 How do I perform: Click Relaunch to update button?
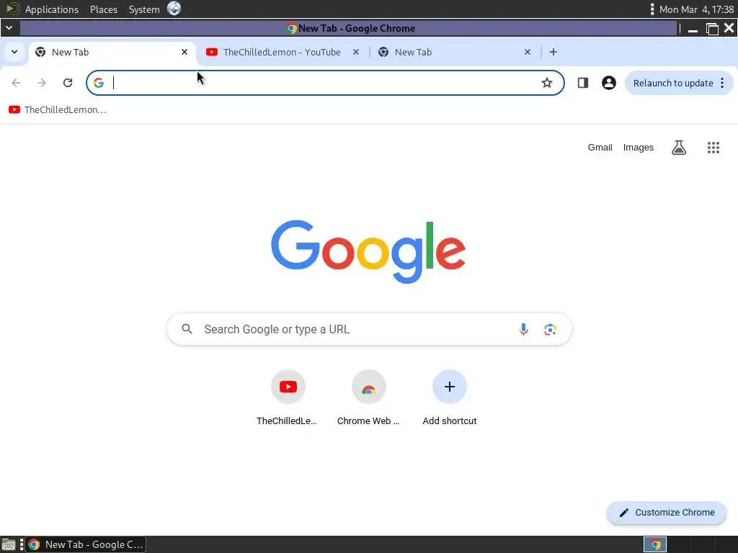[673, 84]
